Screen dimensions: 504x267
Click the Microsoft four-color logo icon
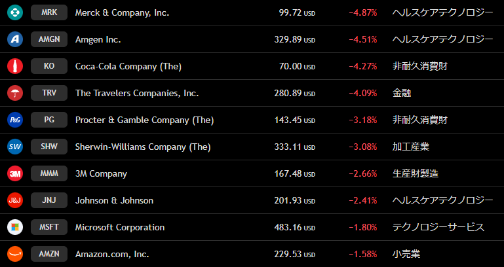(15, 227)
